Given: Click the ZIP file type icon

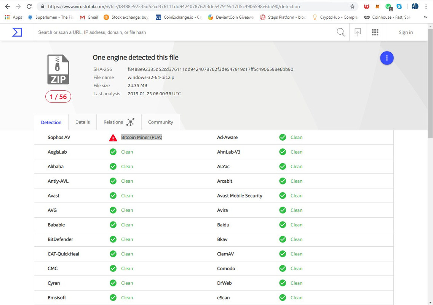Looking at the screenshot, I should point(58,69).
